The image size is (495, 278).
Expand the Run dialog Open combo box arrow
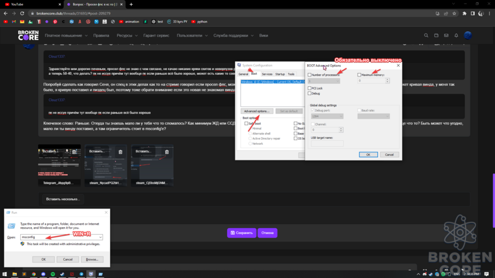(100, 237)
